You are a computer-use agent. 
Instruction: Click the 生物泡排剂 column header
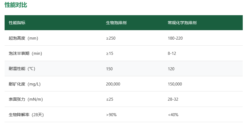pyautogui.click(x=116, y=23)
